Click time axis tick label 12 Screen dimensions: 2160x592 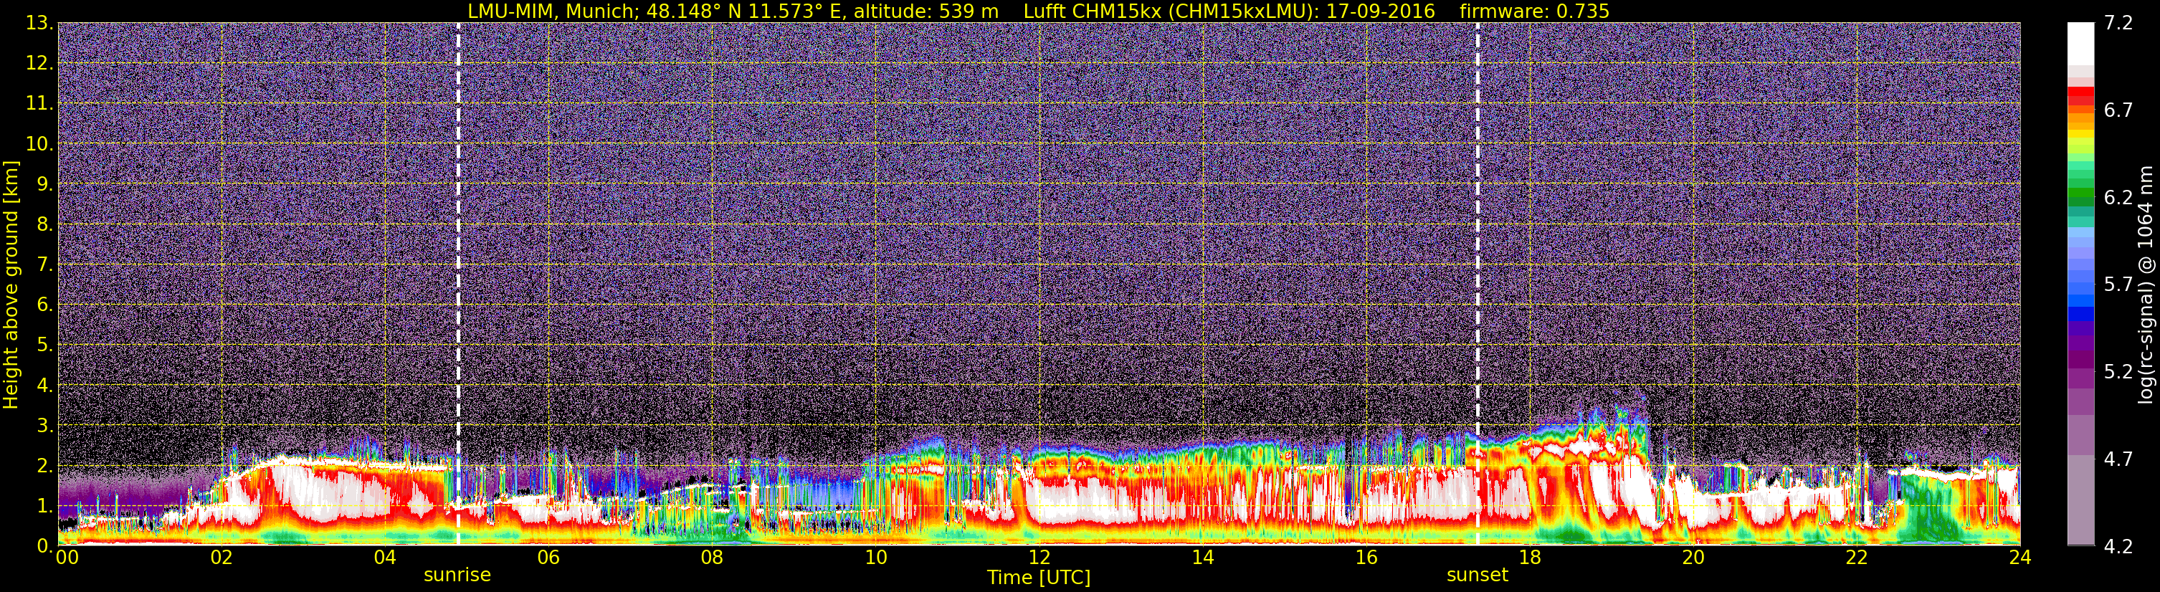[x=1039, y=558]
